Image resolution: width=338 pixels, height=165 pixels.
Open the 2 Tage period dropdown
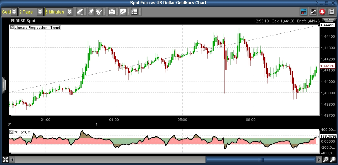(x=31, y=12)
